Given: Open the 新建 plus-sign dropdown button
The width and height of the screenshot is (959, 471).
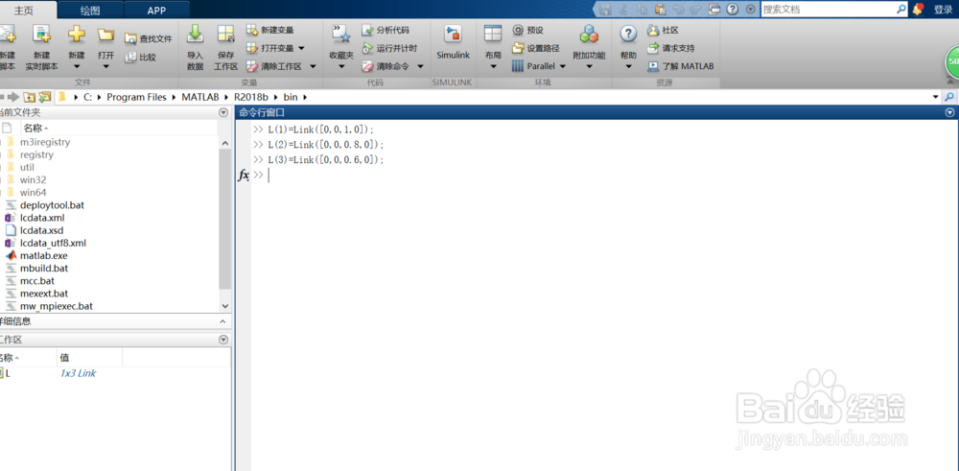Looking at the screenshot, I should click(x=77, y=48).
